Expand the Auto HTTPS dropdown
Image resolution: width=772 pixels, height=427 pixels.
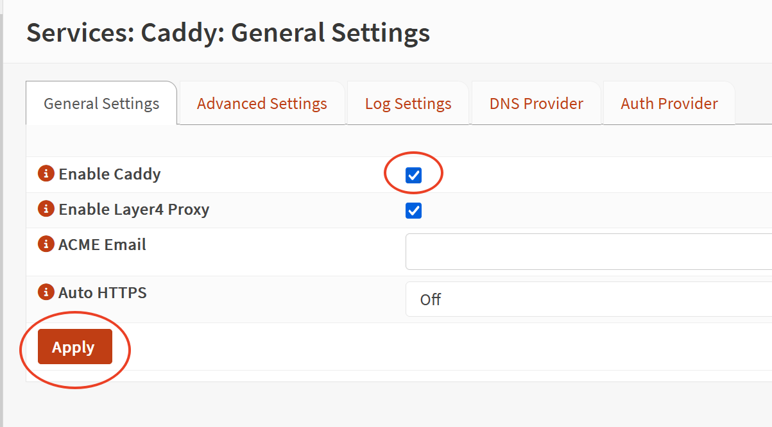(x=588, y=299)
